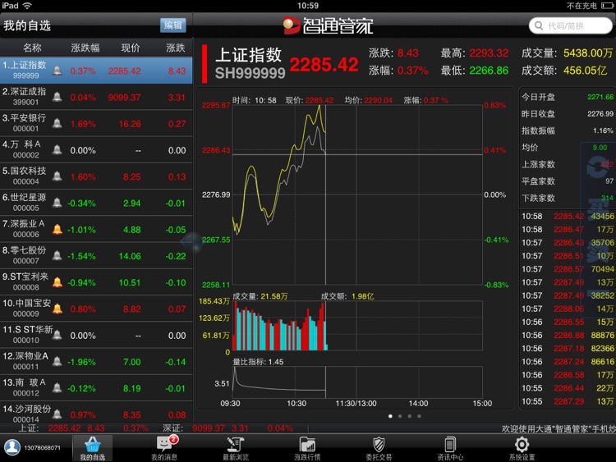
Task: Open 委托交易 trading tab
Action: tap(379, 448)
